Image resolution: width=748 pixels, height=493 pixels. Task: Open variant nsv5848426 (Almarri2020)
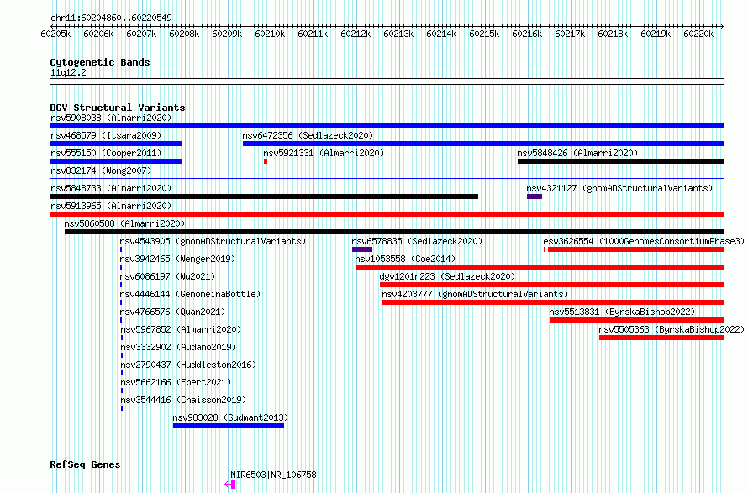click(577, 153)
